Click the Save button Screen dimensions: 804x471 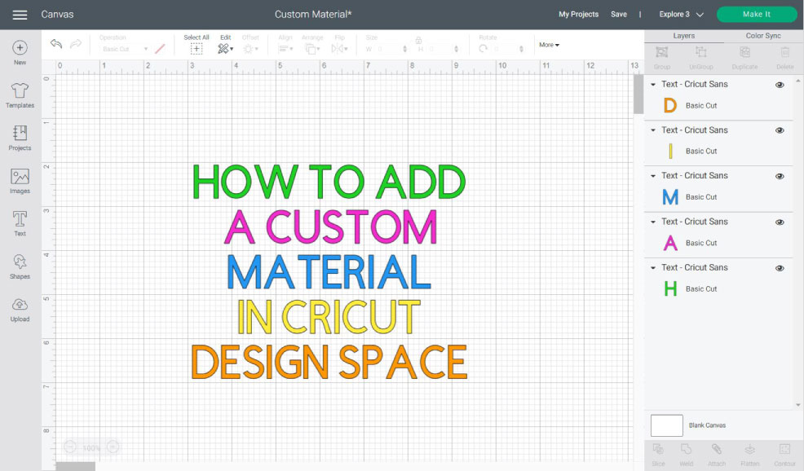click(x=619, y=15)
